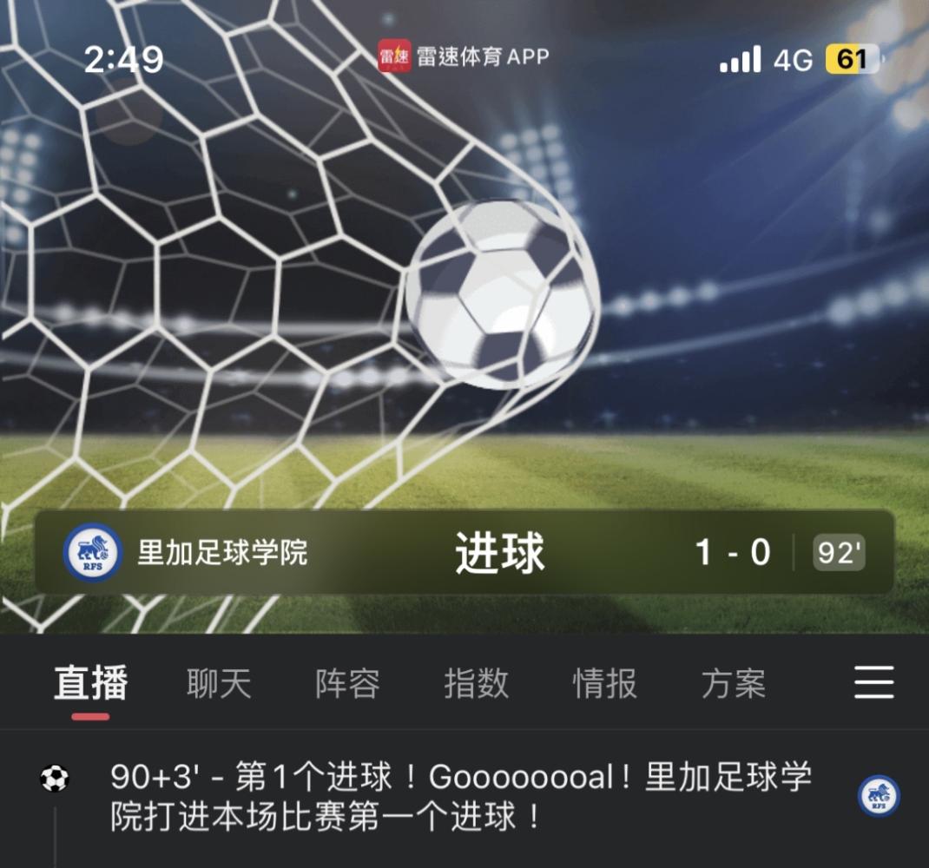This screenshot has height=868, width=929.
Task: Tap the RFS team crest in score banner
Action: tap(93, 552)
